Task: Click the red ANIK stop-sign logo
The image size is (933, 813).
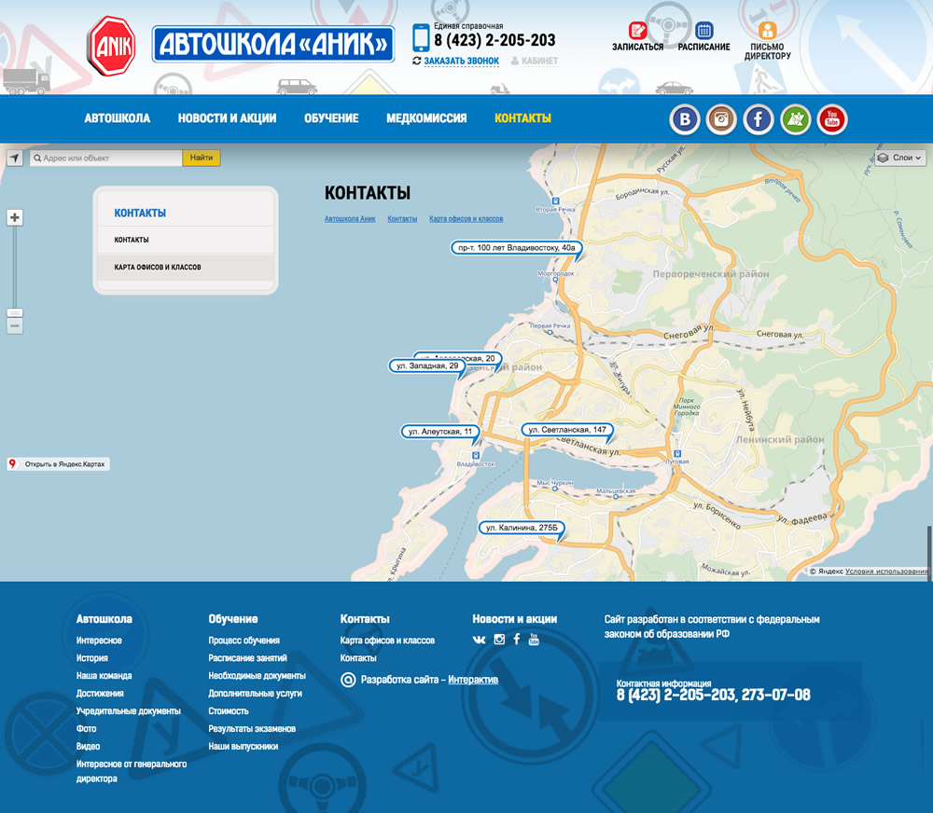Action: [x=111, y=47]
